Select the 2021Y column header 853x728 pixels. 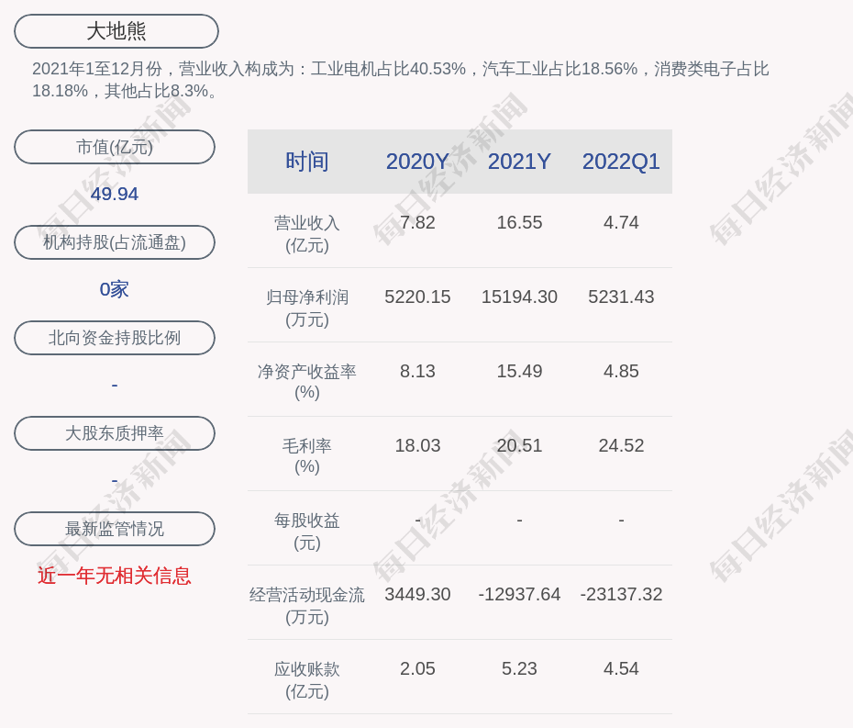coord(519,162)
